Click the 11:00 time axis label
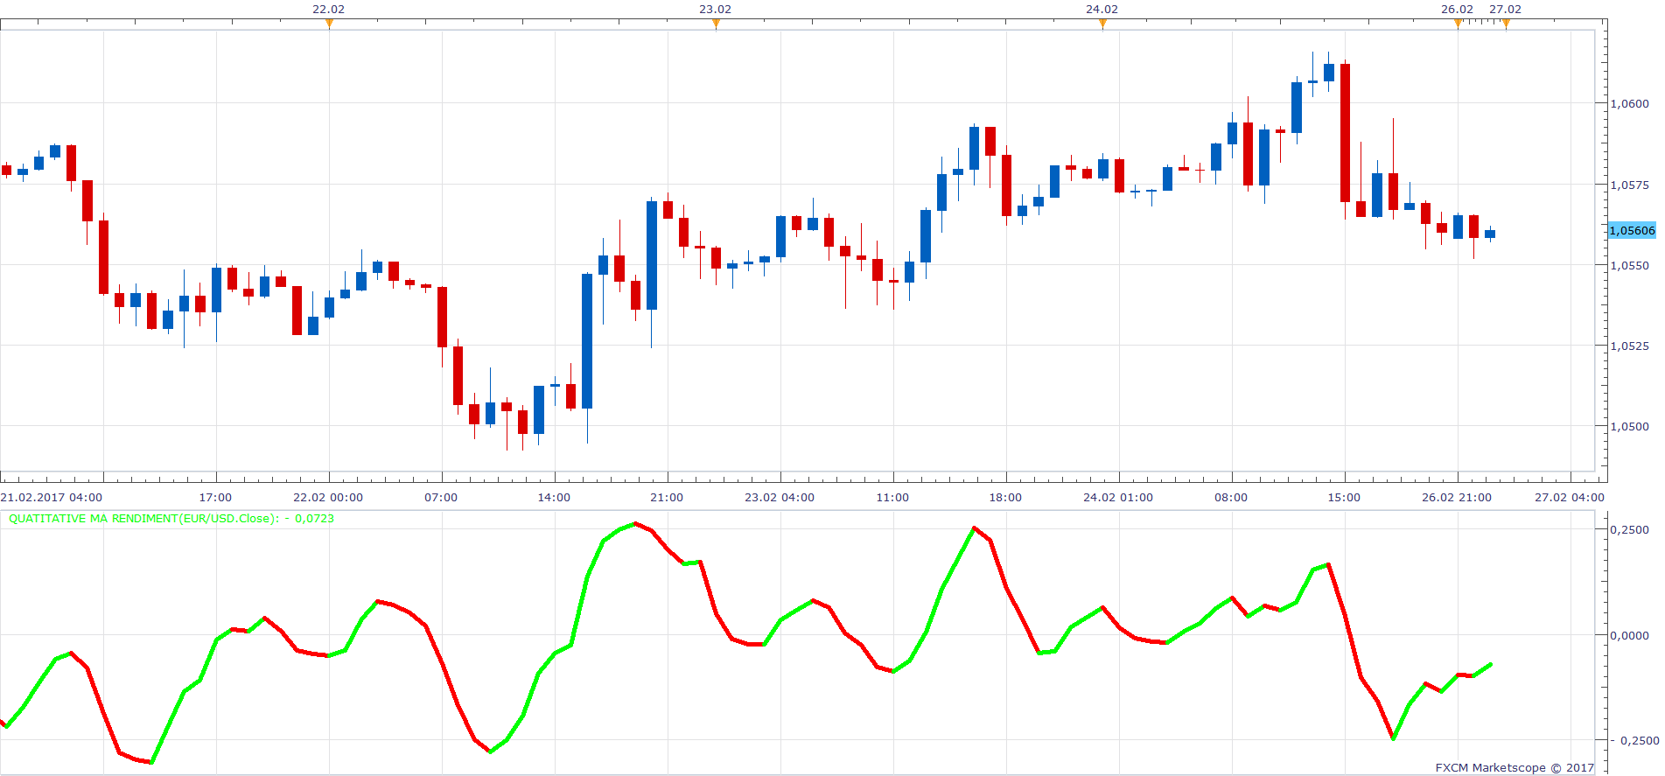Screen dimensions: 1665x776 (x=892, y=497)
